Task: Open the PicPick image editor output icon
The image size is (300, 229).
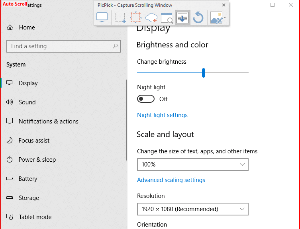Action: [216, 18]
